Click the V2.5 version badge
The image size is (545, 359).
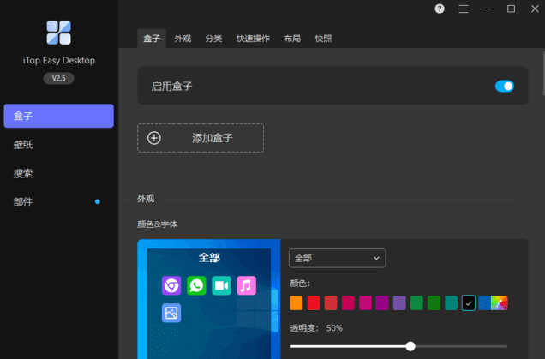click(58, 78)
